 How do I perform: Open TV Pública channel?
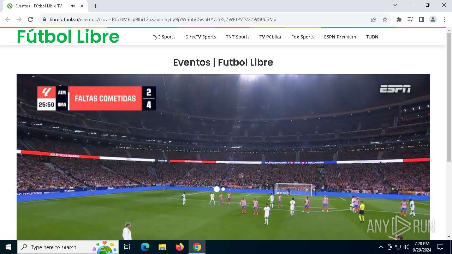270,37
